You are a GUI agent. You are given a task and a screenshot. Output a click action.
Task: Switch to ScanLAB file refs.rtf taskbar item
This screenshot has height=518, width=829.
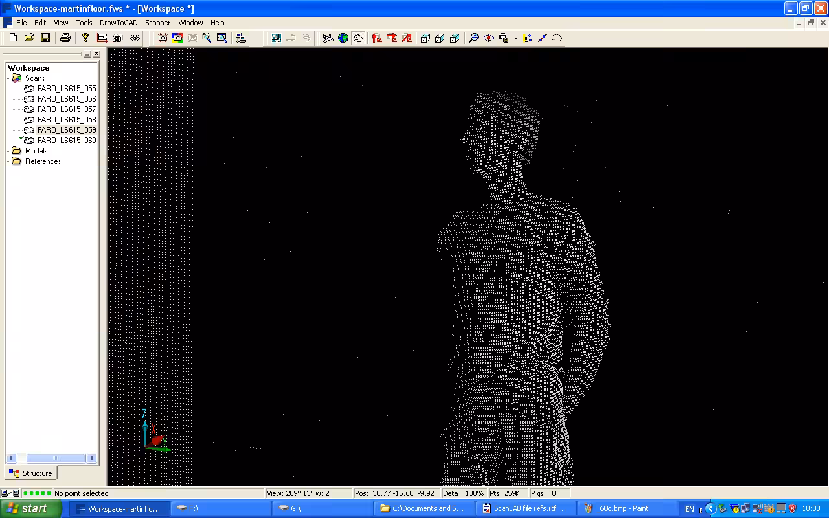click(x=525, y=508)
